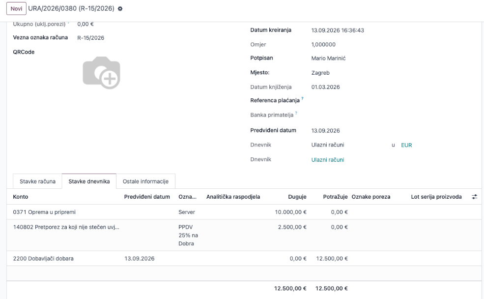484x299 pixels.
Task: Click the Potpisan value Mario Marinić
Action: pos(328,59)
